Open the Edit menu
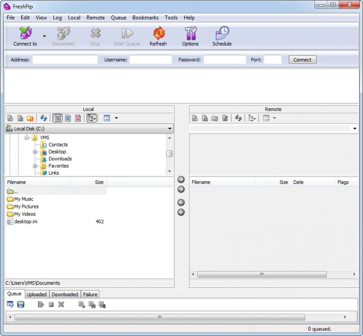The image size is (363, 336). [x=25, y=18]
